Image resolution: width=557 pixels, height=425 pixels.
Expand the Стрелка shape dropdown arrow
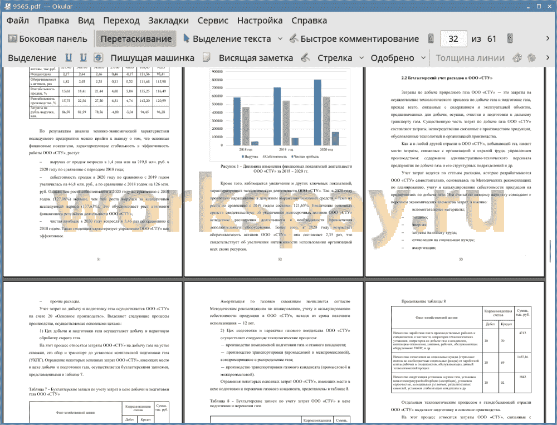coord(361,57)
